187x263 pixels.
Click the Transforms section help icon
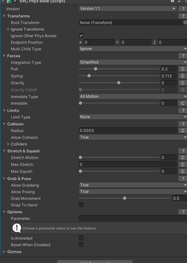tap(183, 16)
